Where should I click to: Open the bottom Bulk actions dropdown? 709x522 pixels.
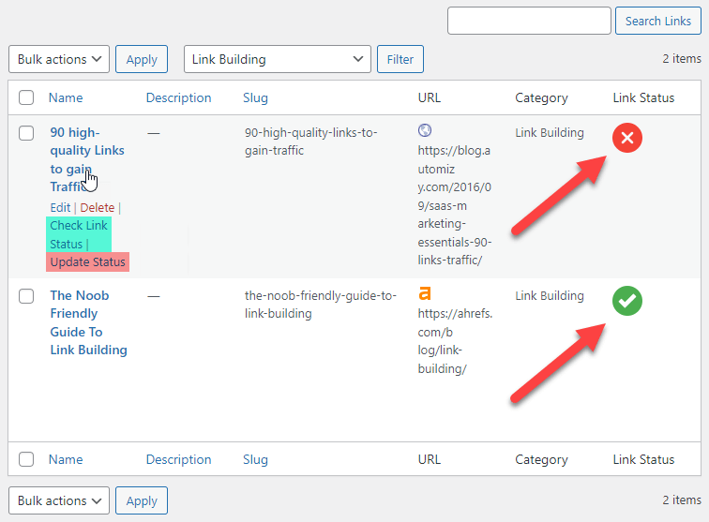coord(59,500)
